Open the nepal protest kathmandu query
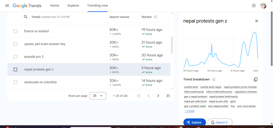Screen dimensions: 273x128 click(224, 96)
